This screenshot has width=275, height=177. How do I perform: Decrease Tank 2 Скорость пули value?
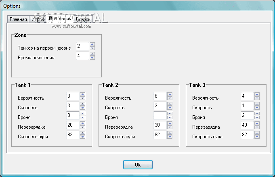[170, 137]
